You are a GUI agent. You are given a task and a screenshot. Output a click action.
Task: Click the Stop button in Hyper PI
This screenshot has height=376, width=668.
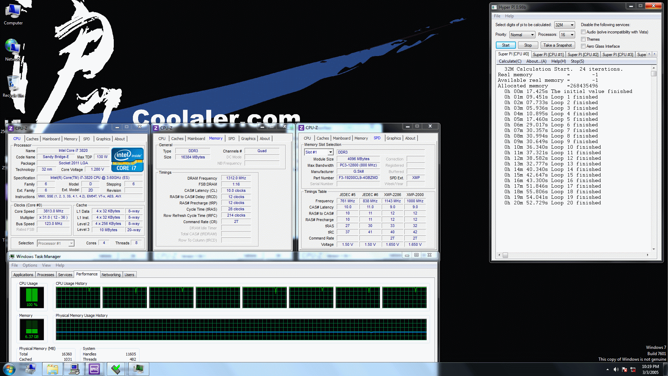click(528, 45)
